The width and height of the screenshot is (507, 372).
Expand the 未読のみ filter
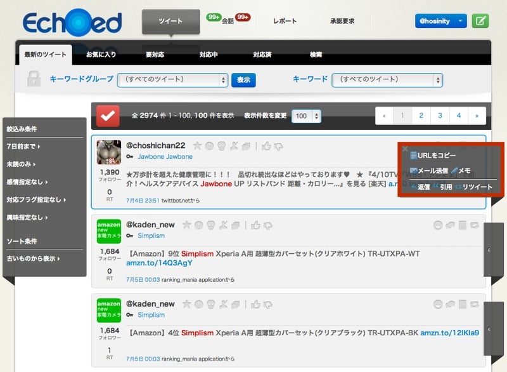pos(21,164)
